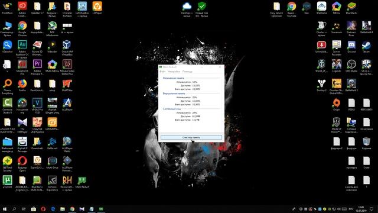The image size is (378, 213).
Task: Open the Windows Start menu
Action: point(4,209)
